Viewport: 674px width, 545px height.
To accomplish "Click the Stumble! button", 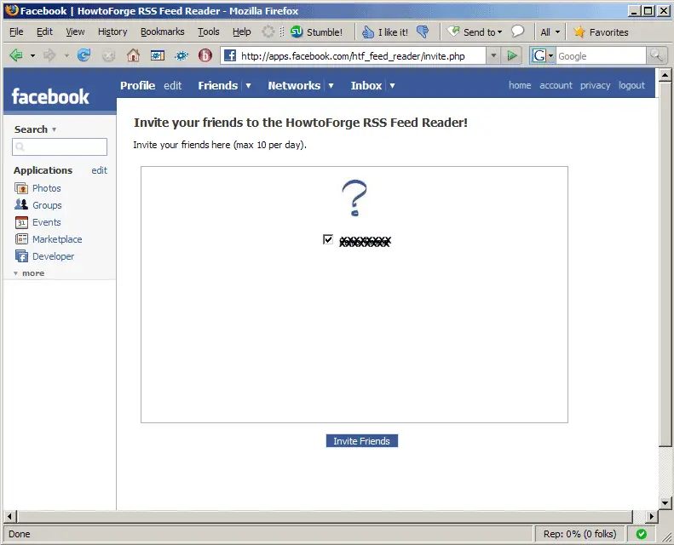I will (317, 32).
